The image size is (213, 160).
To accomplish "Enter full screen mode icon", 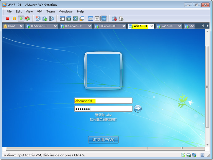I will click(69, 19).
